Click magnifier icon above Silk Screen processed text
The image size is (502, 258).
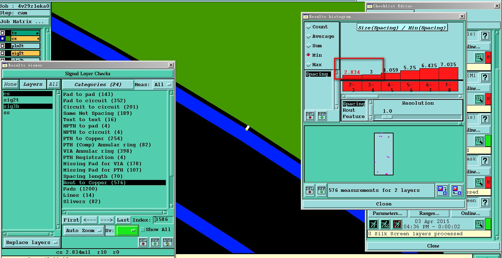(479, 224)
